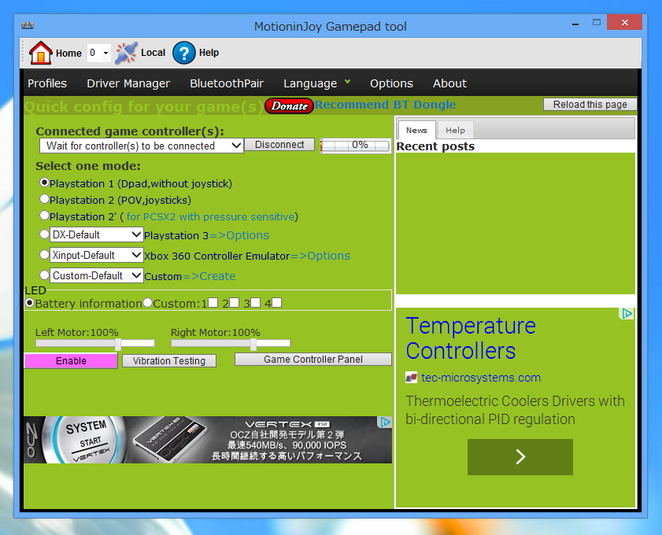Viewport: 662px width, 535px height.
Task: Click the Right Motor slider handle
Action: coord(253,344)
